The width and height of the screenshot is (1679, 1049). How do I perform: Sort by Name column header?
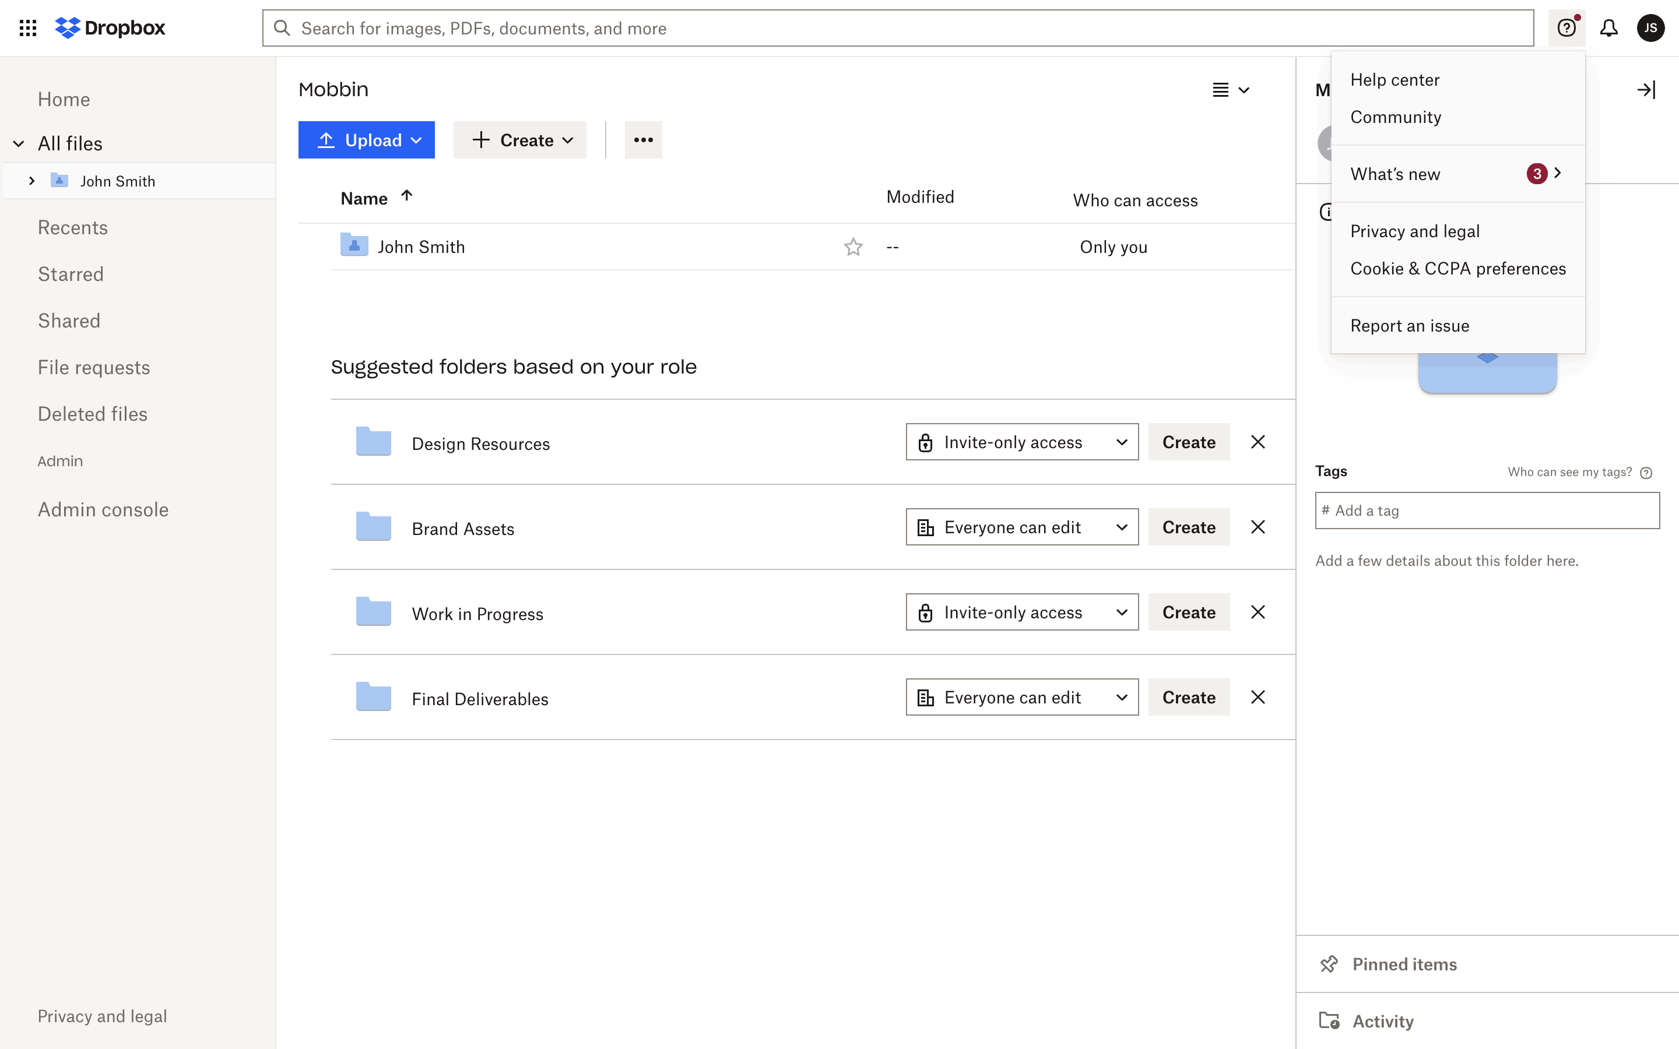click(x=364, y=198)
